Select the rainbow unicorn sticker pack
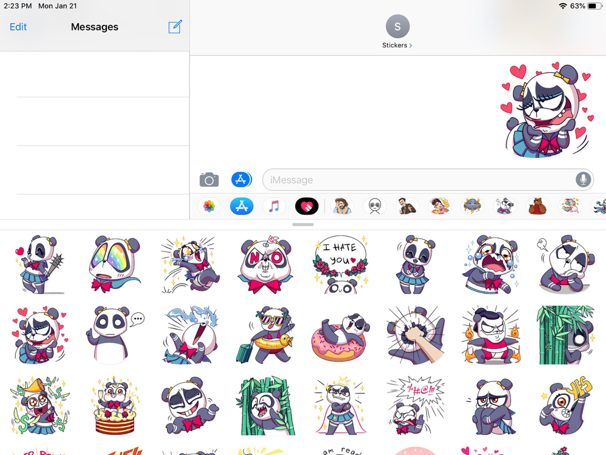Screen dimensions: 606x455 [x=570, y=206]
